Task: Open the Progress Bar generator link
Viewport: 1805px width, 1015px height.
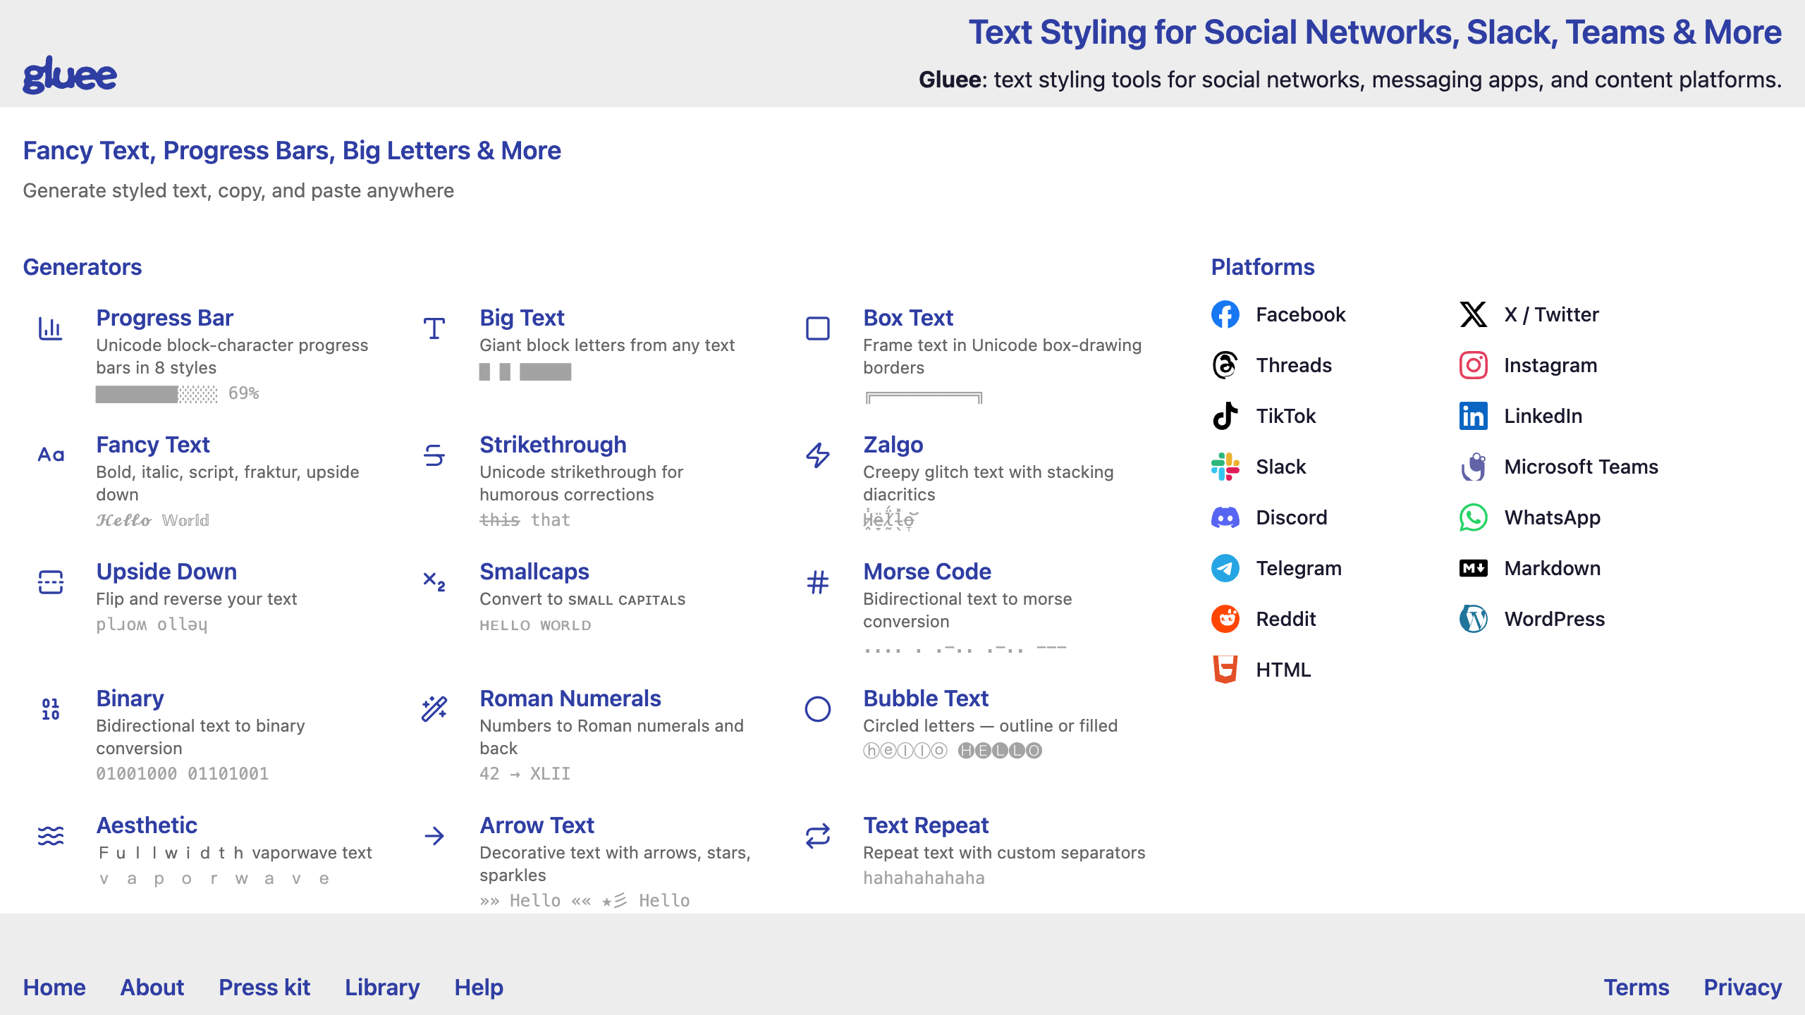Action: pos(164,318)
